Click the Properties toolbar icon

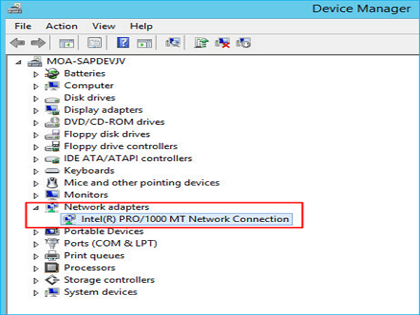click(x=94, y=43)
